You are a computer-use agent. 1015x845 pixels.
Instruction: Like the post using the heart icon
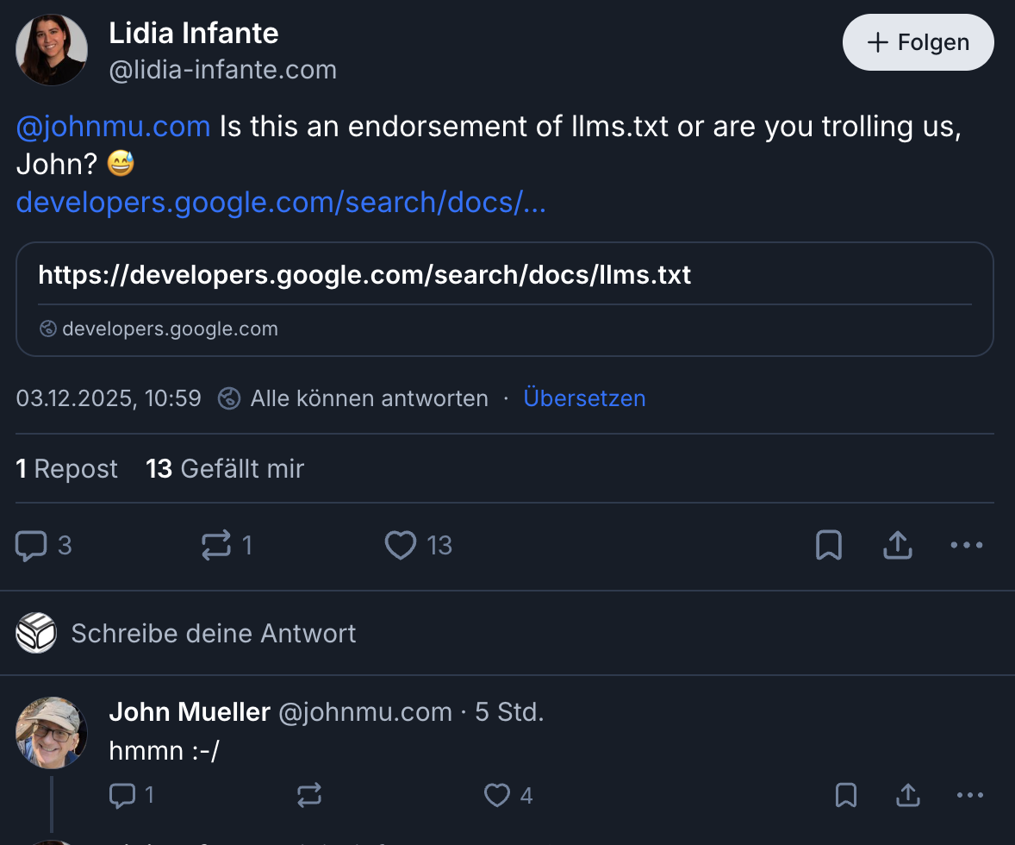pos(400,545)
